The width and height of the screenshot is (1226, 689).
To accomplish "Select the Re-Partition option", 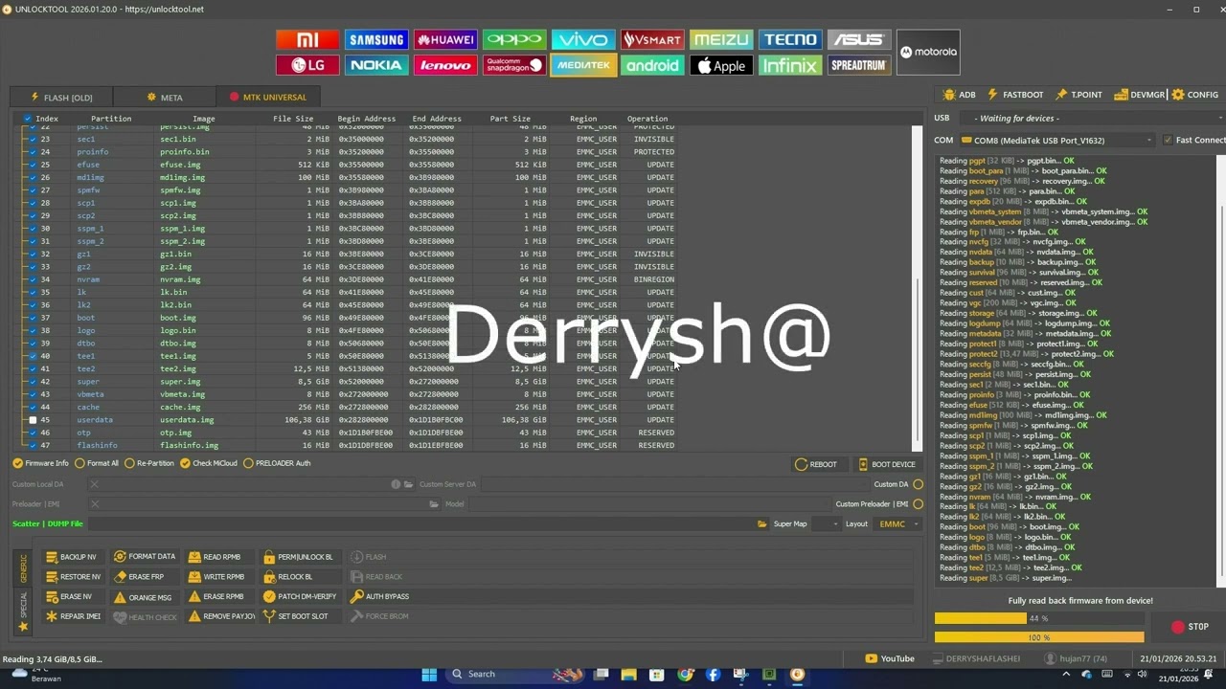I will (149, 463).
